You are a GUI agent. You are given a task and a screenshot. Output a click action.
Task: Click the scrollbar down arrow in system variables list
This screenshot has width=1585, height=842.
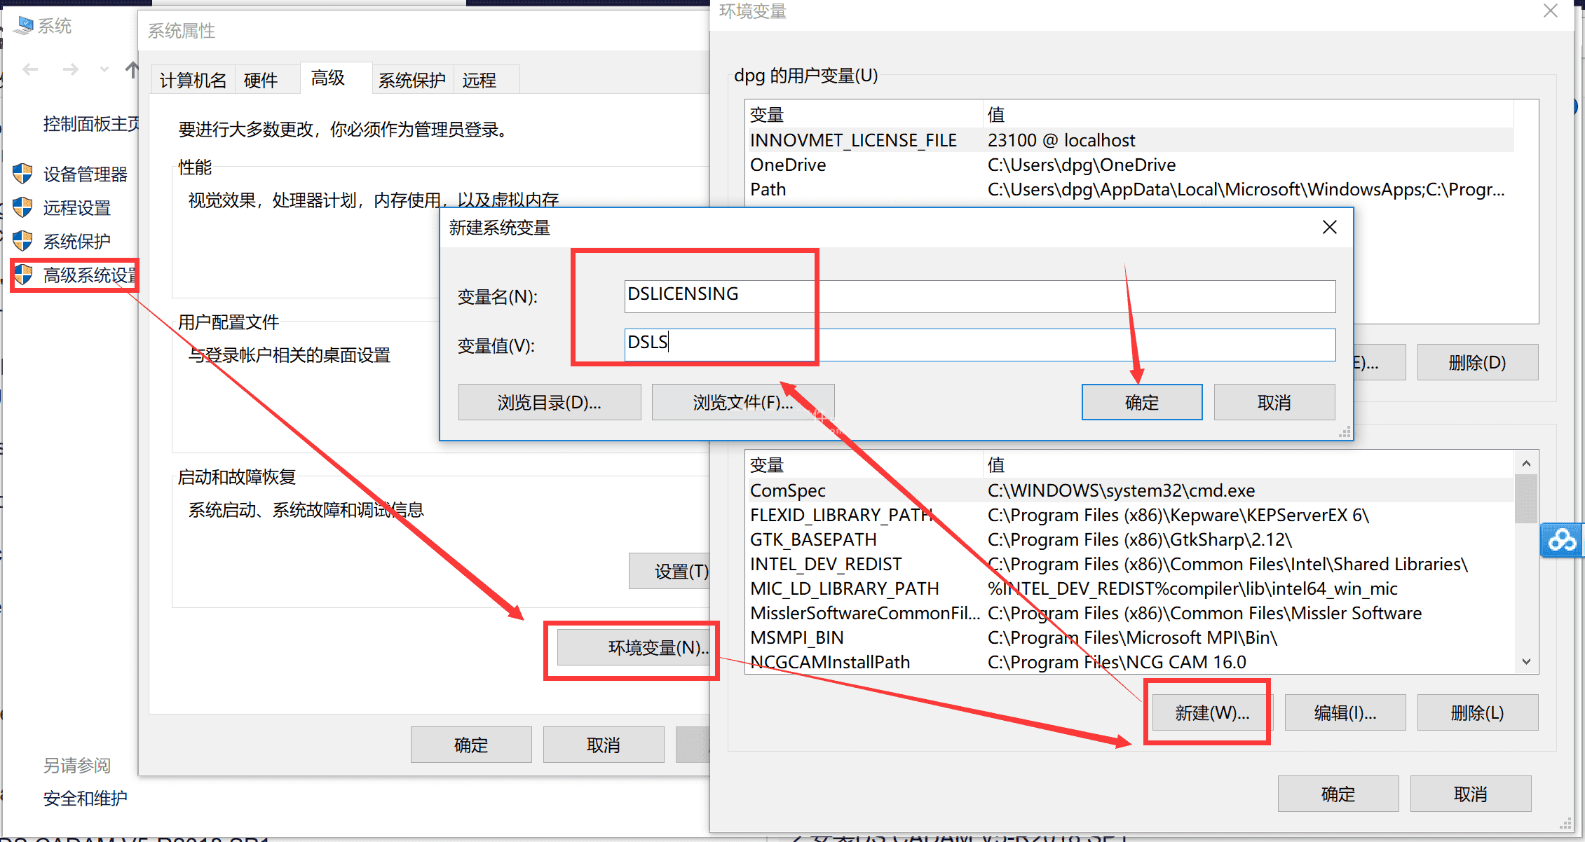coord(1526,661)
